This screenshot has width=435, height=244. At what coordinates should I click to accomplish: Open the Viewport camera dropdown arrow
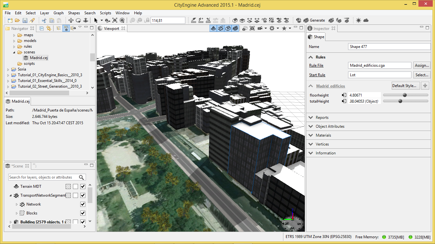pos(266,28)
